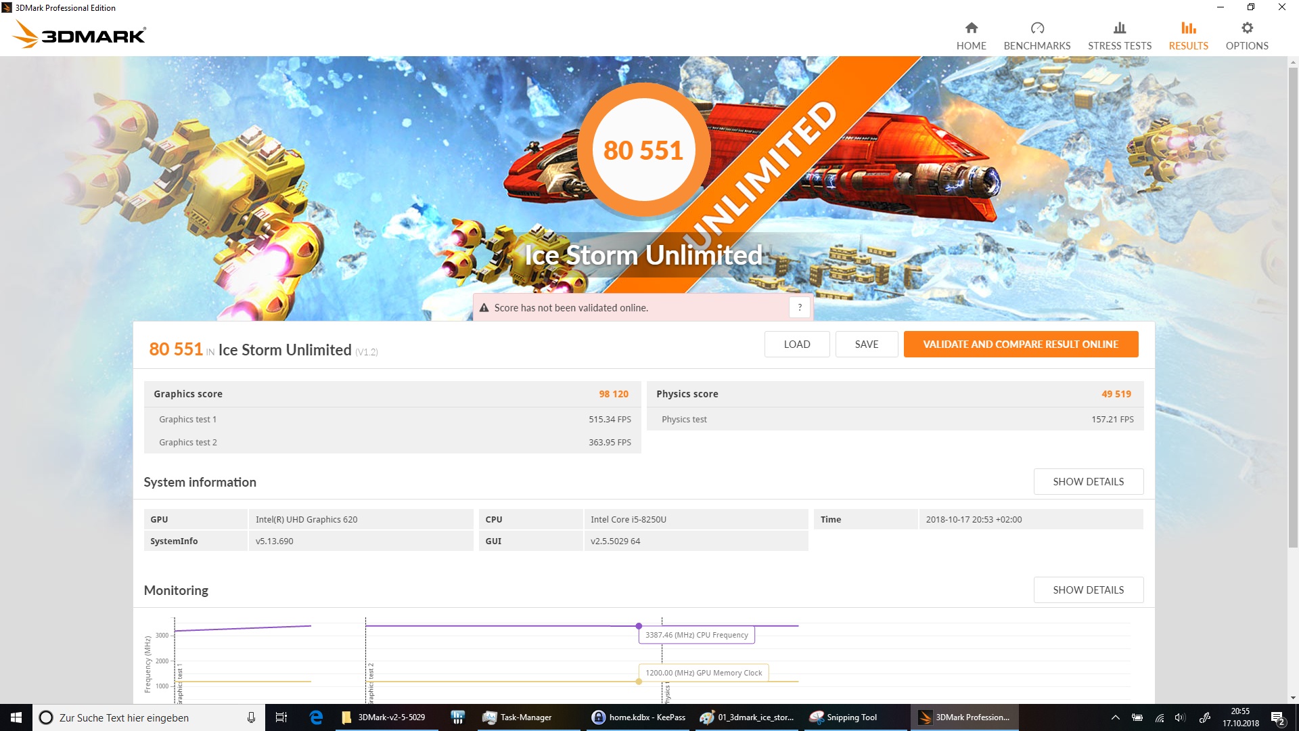This screenshot has width=1299, height=731.
Task: Open Microsoft Edge from the taskbar
Action: 316,717
